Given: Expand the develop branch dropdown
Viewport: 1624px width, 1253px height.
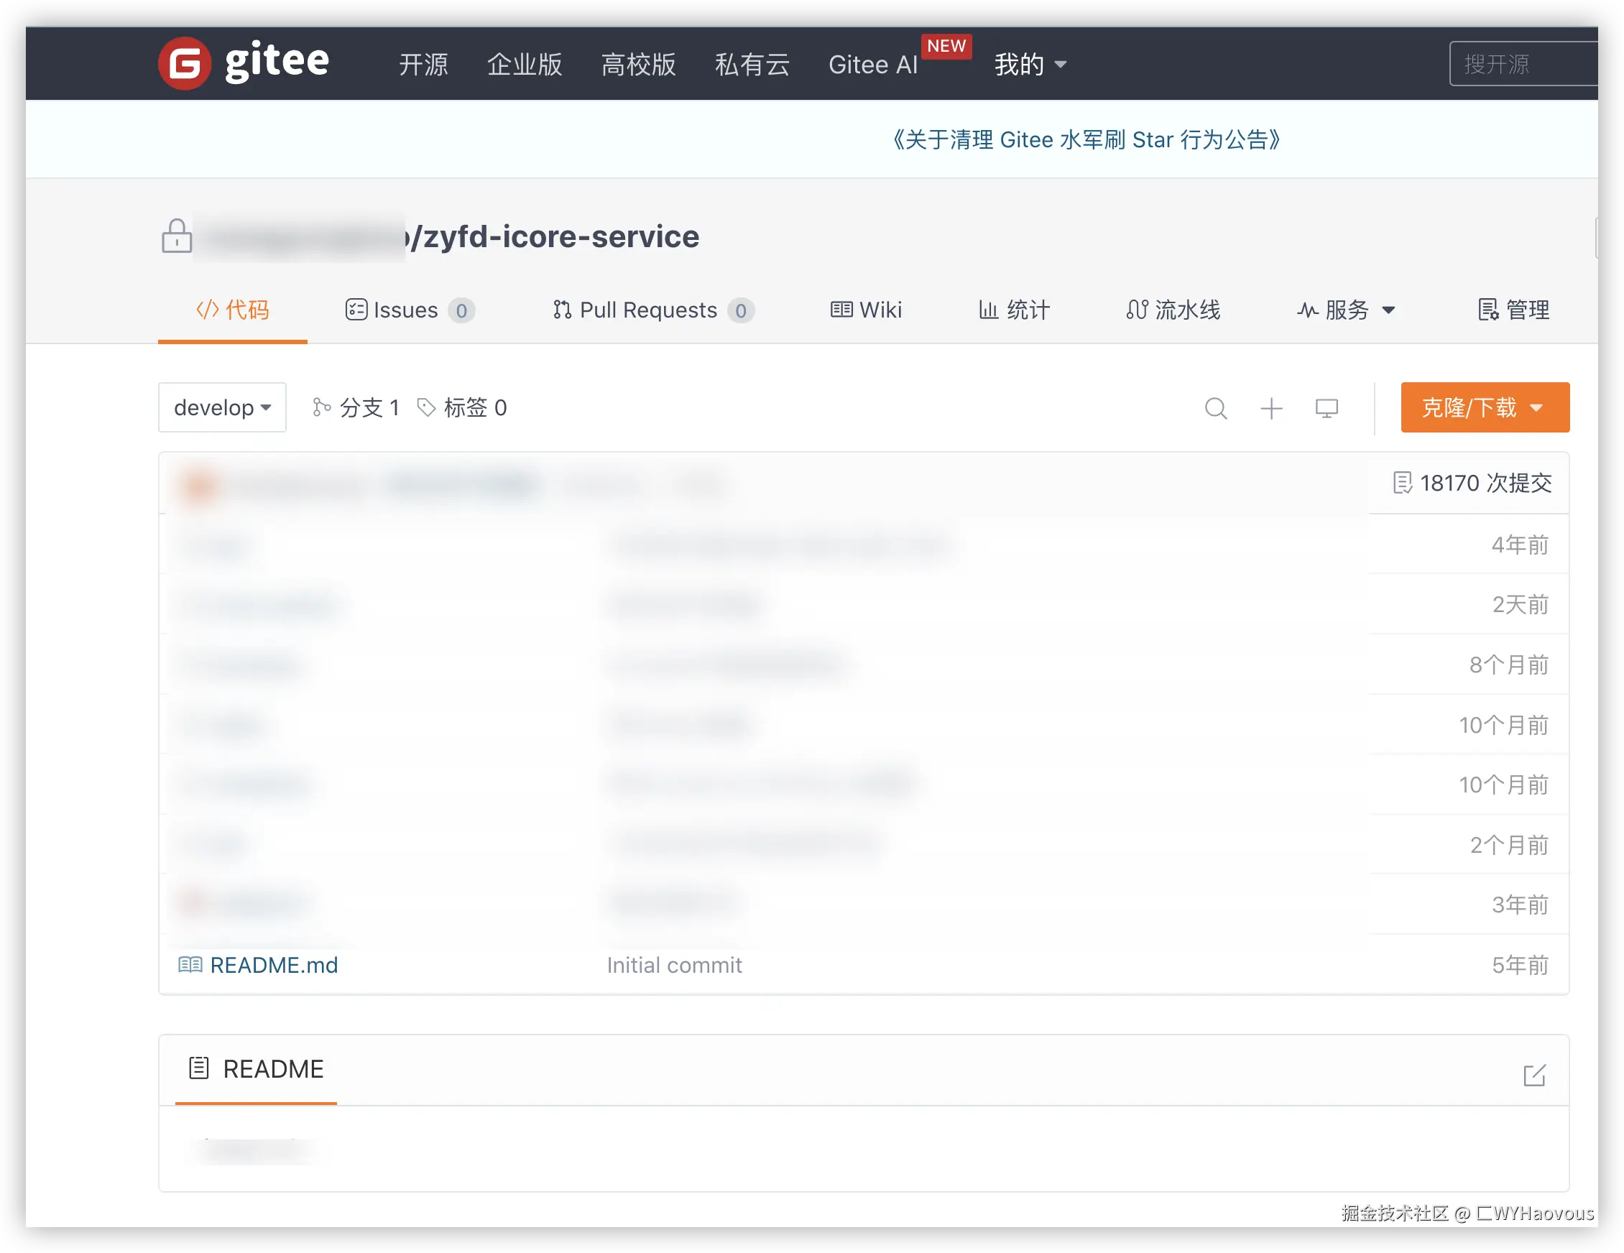Looking at the screenshot, I should pyautogui.click(x=221, y=407).
